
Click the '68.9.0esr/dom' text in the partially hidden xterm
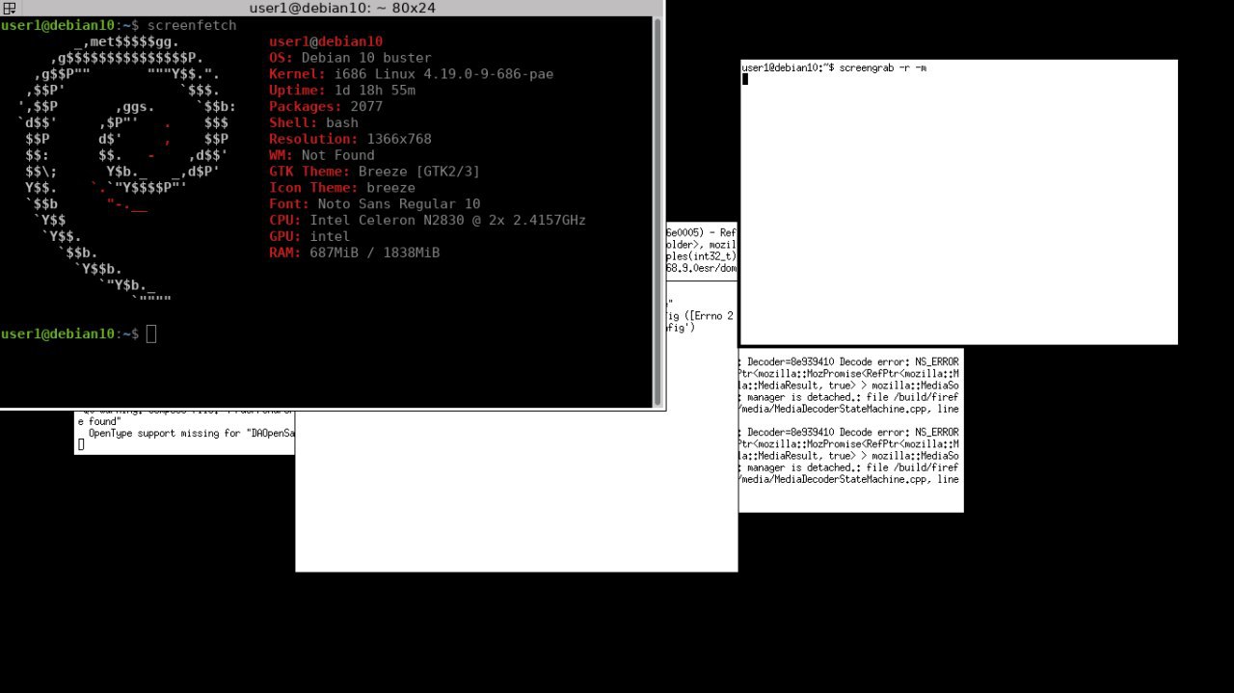point(701,267)
